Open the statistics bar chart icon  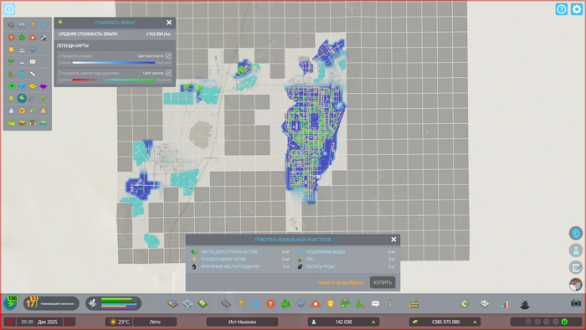(x=505, y=304)
